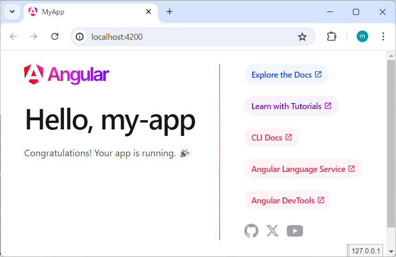Image resolution: width=396 pixels, height=257 pixels.
Task: Close the MyApp tab
Action: tap(148, 12)
